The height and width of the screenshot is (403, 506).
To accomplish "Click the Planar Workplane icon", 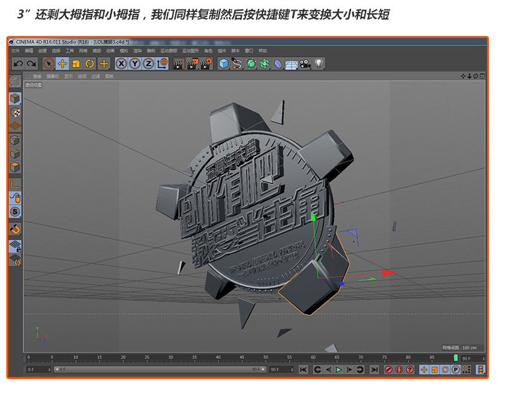I will coord(15,260).
